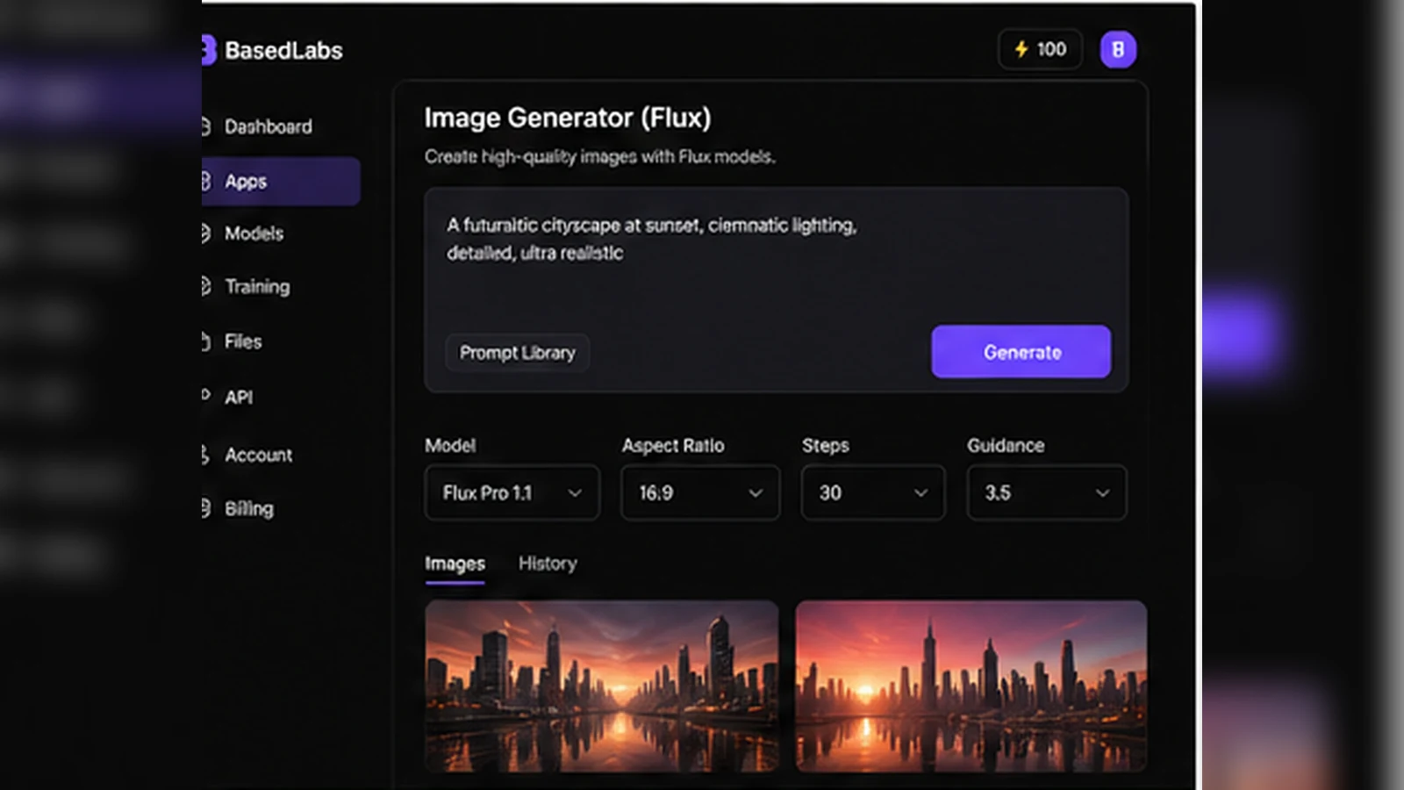Expand the Model dropdown showing Flux Pro 1.1
The image size is (1404, 790).
coord(512,492)
